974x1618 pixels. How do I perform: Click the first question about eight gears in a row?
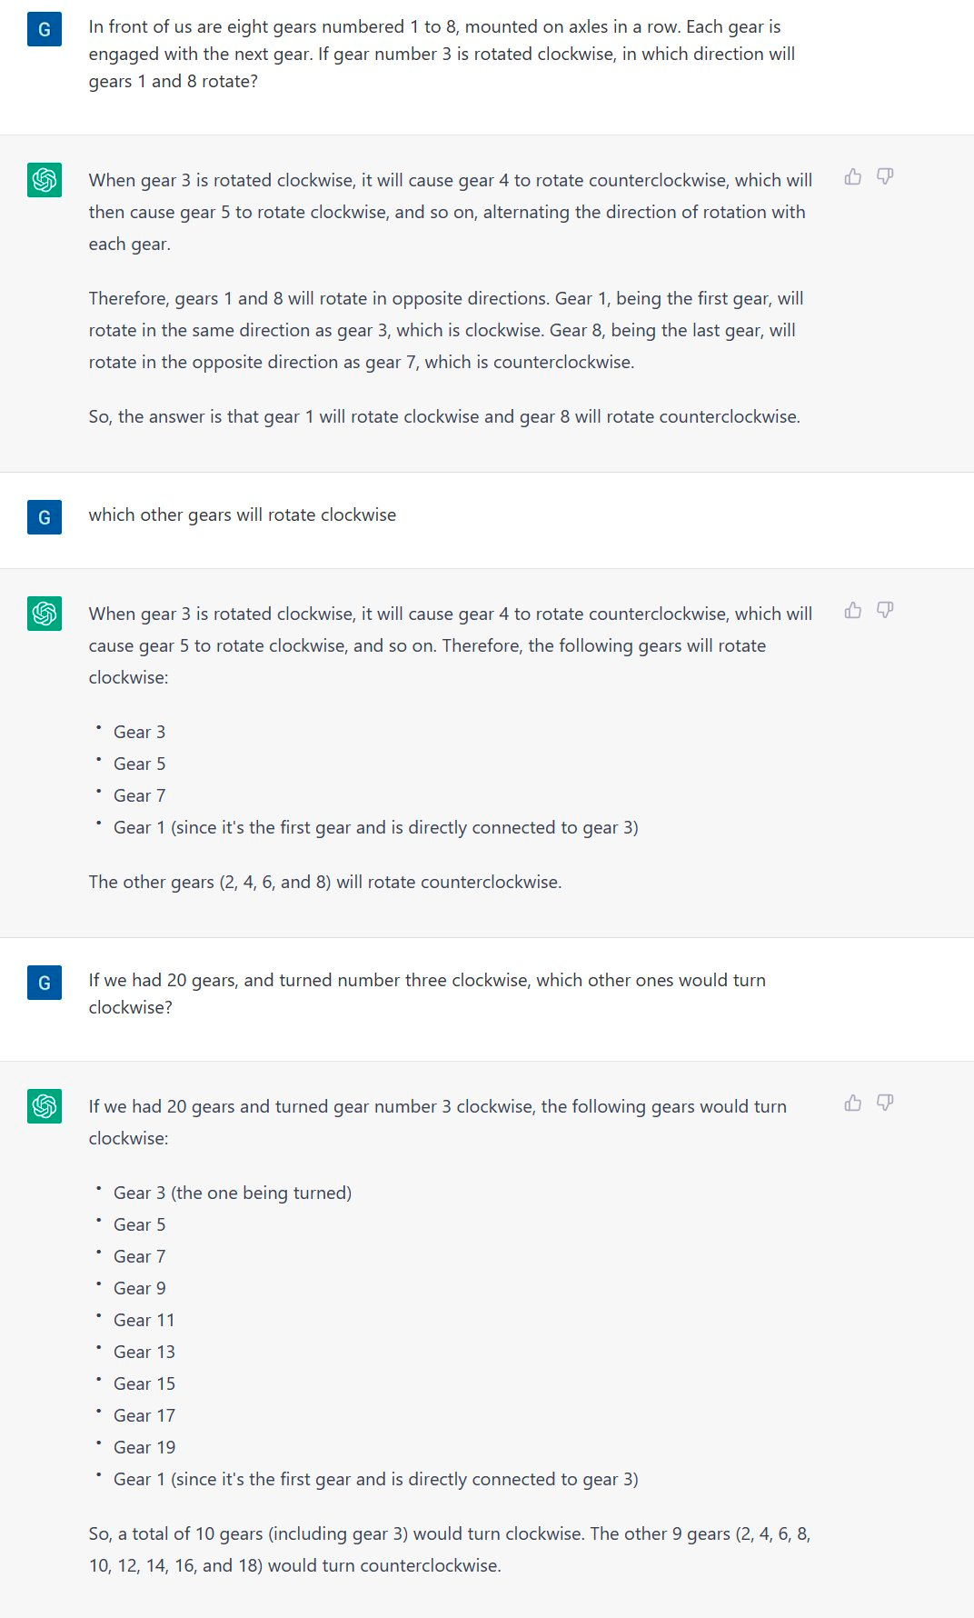pos(442,54)
